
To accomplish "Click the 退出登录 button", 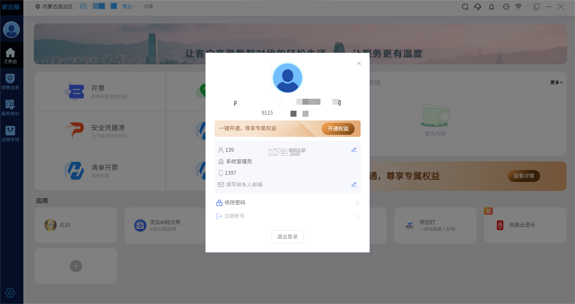I will pos(287,237).
